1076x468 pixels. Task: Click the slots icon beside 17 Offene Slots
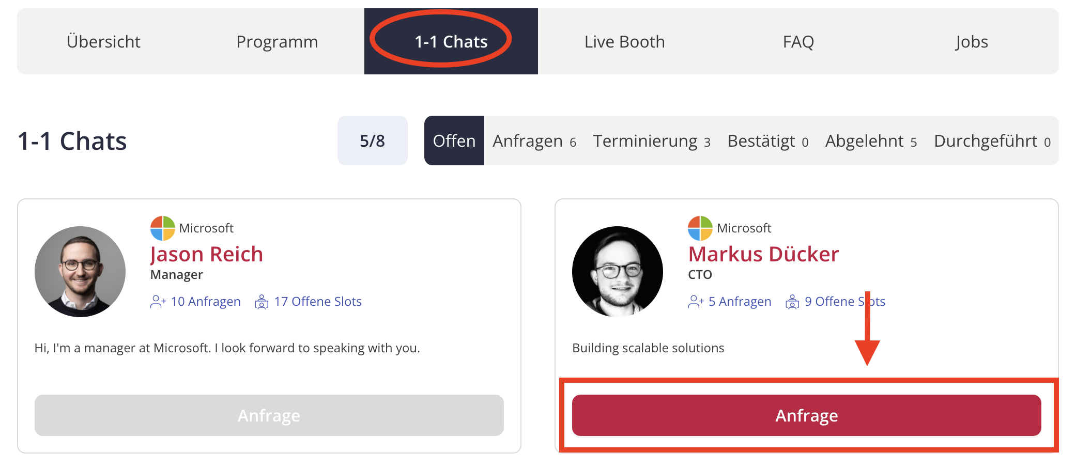click(x=262, y=302)
